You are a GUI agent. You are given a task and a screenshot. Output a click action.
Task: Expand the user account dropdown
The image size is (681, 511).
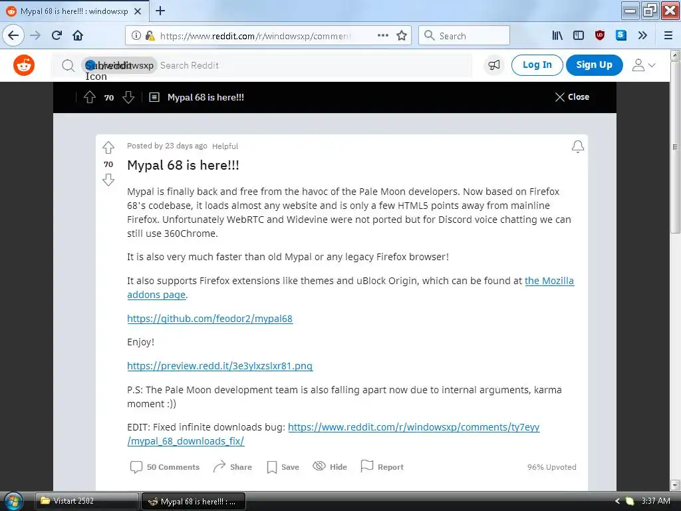(643, 65)
